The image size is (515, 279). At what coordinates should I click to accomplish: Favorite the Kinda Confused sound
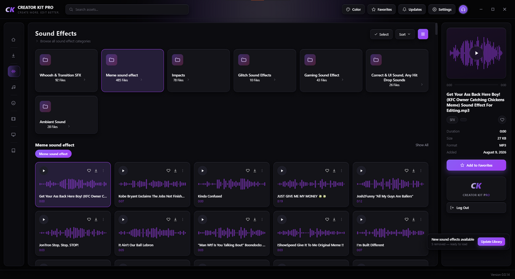pyautogui.click(x=247, y=171)
